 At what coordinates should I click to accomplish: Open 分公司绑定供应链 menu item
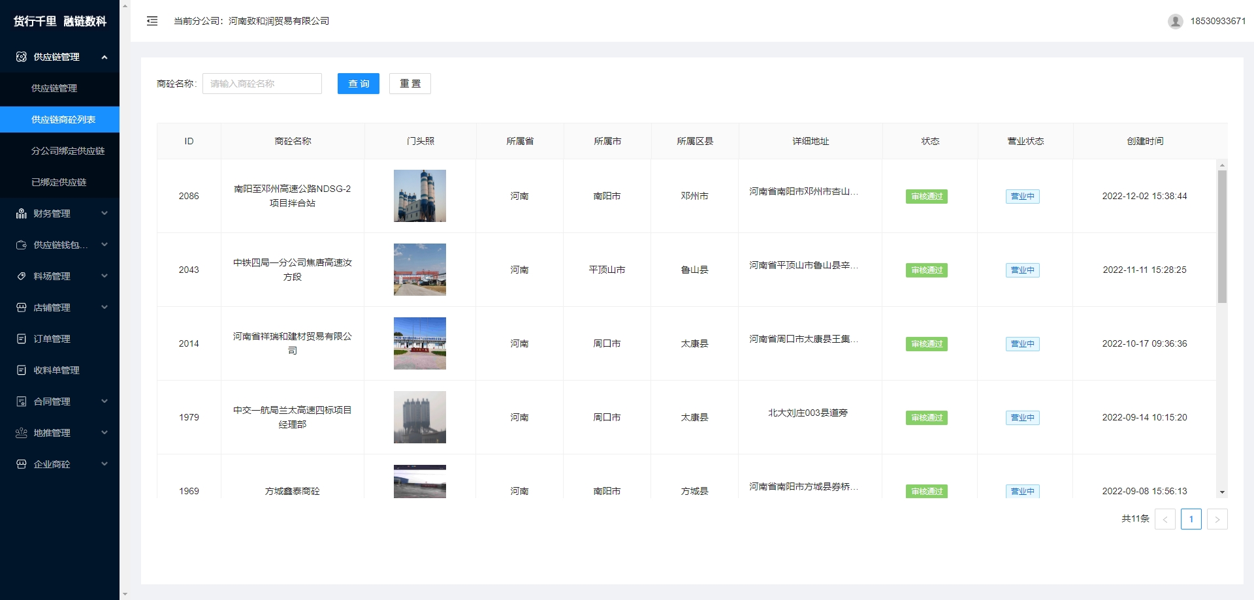pyautogui.click(x=59, y=151)
